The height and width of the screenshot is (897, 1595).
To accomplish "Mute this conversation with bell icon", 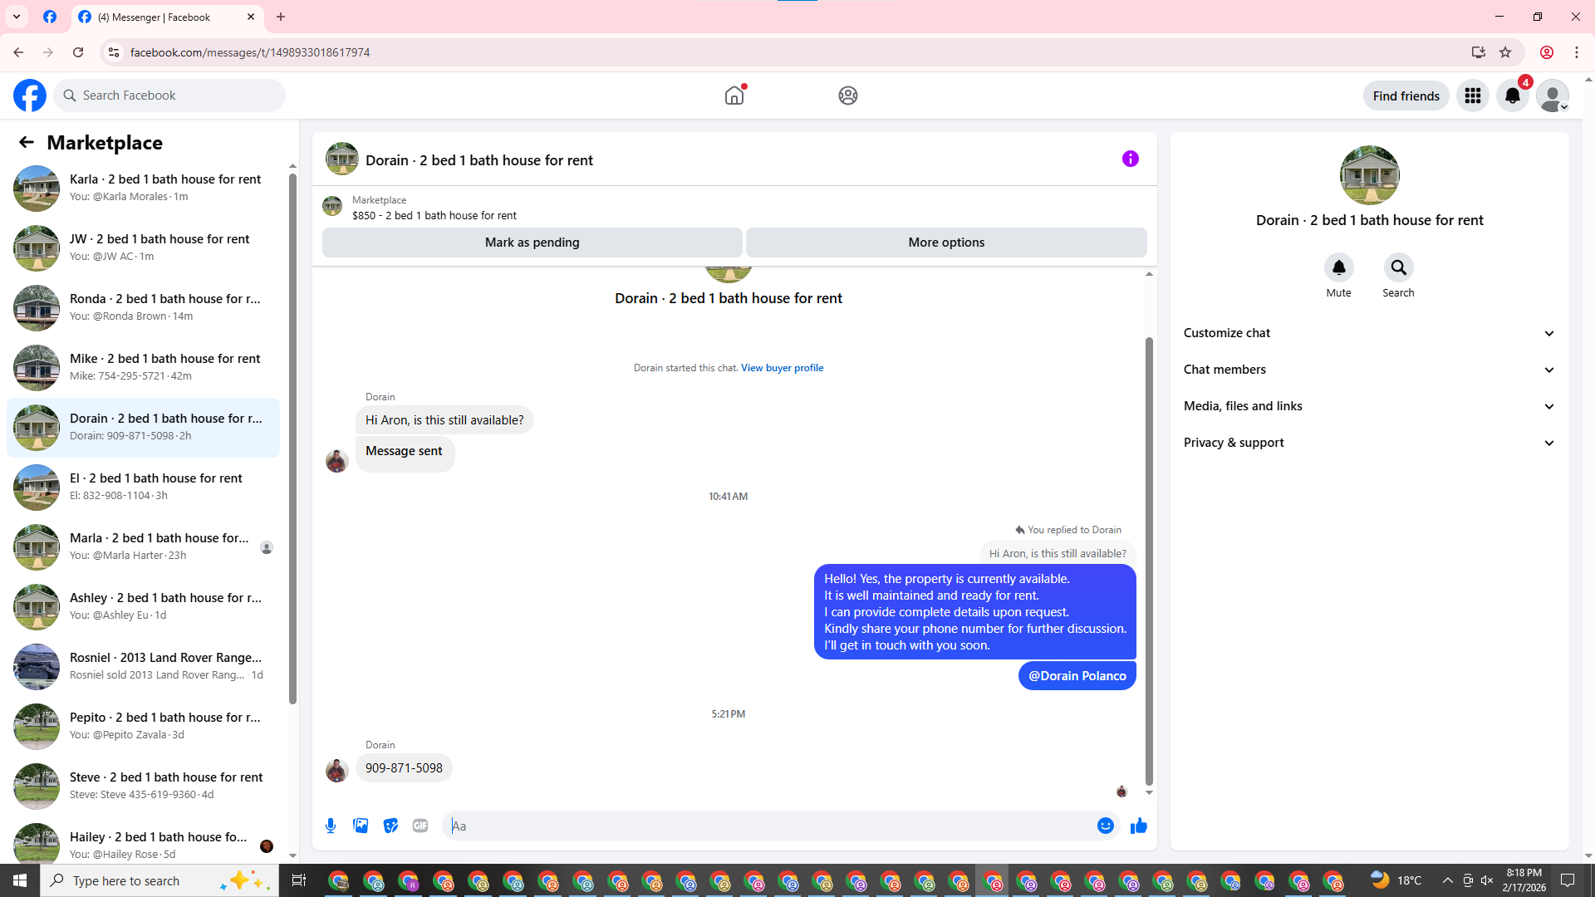I will (1338, 267).
